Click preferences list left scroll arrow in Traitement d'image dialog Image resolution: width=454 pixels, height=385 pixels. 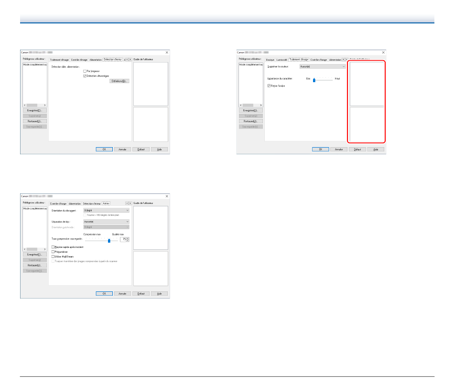241,106
